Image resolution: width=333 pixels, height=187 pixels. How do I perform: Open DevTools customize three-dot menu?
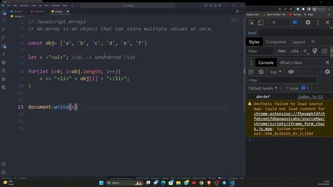click(x=318, y=22)
